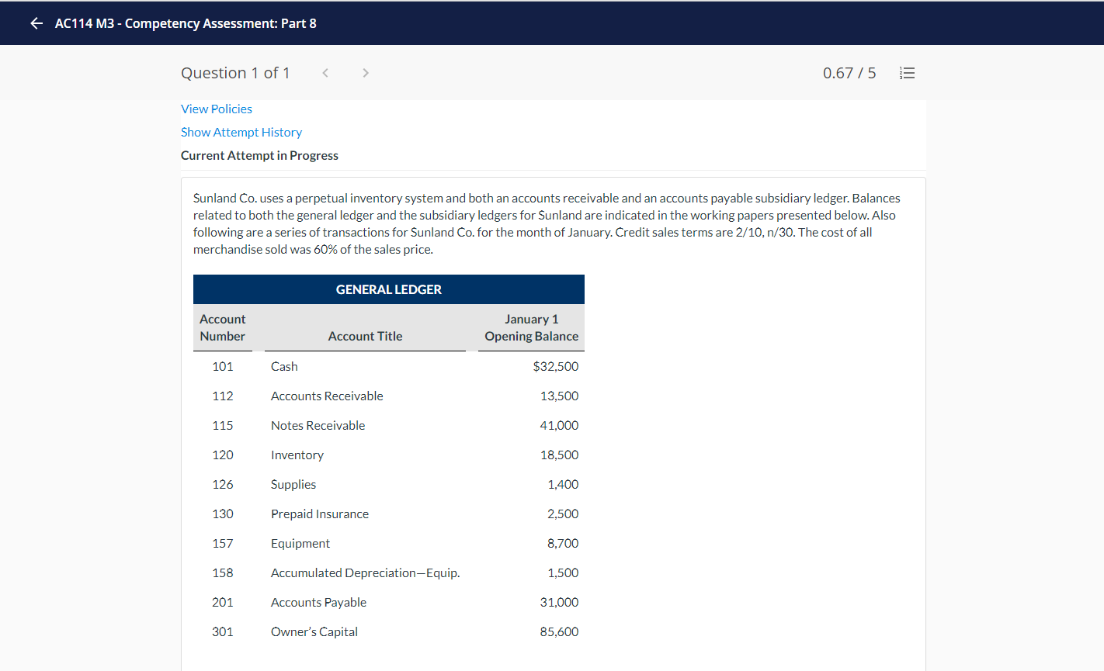Click account number 112
1104x671 pixels.
pos(223,396)
